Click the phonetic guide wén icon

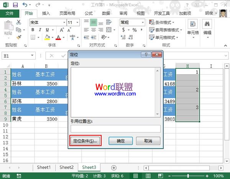pos(72,37)
